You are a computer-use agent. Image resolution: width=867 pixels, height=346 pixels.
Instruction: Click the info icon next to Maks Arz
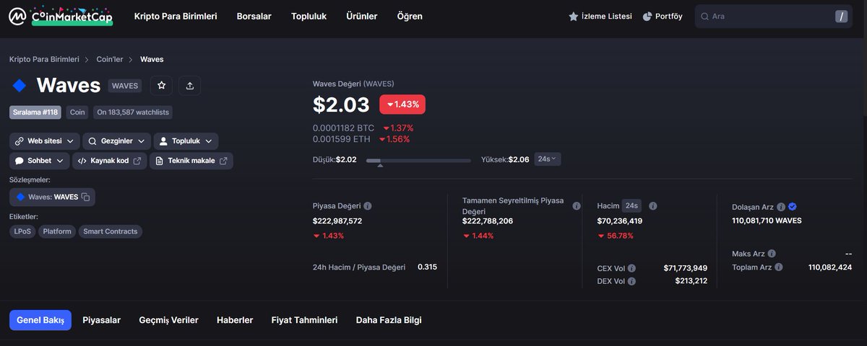coord(772,254)
